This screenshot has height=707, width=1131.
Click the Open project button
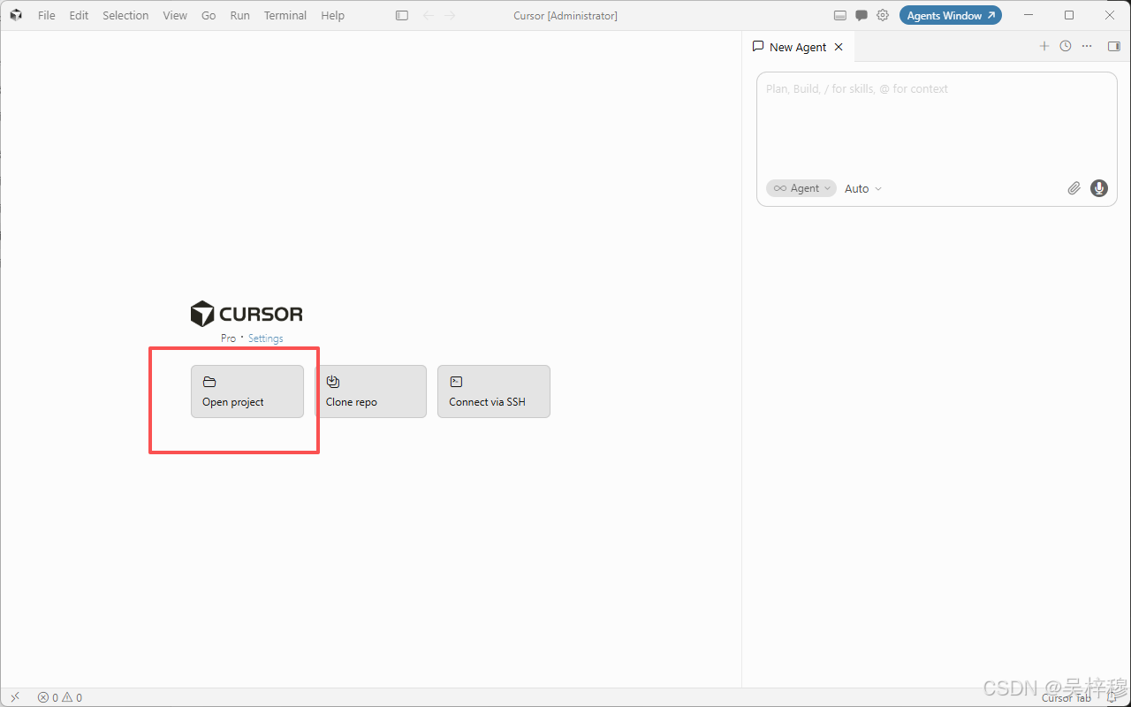[x=247, y=392]
